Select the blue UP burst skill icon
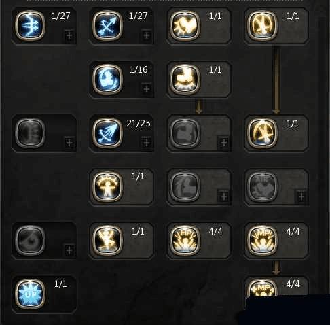 tap(30, 294)
